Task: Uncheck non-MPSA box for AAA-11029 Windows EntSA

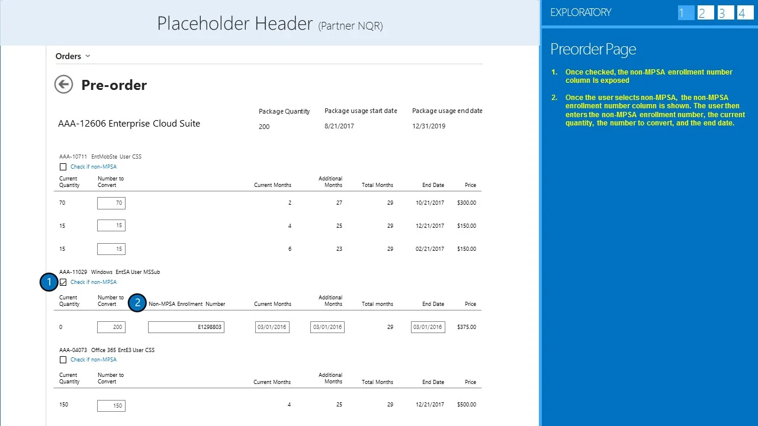Action: tap(63, 282)
